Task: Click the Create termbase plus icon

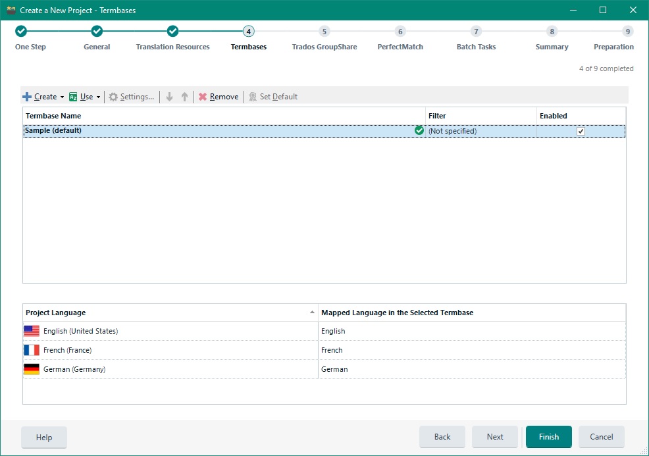Action: (27, 97)
